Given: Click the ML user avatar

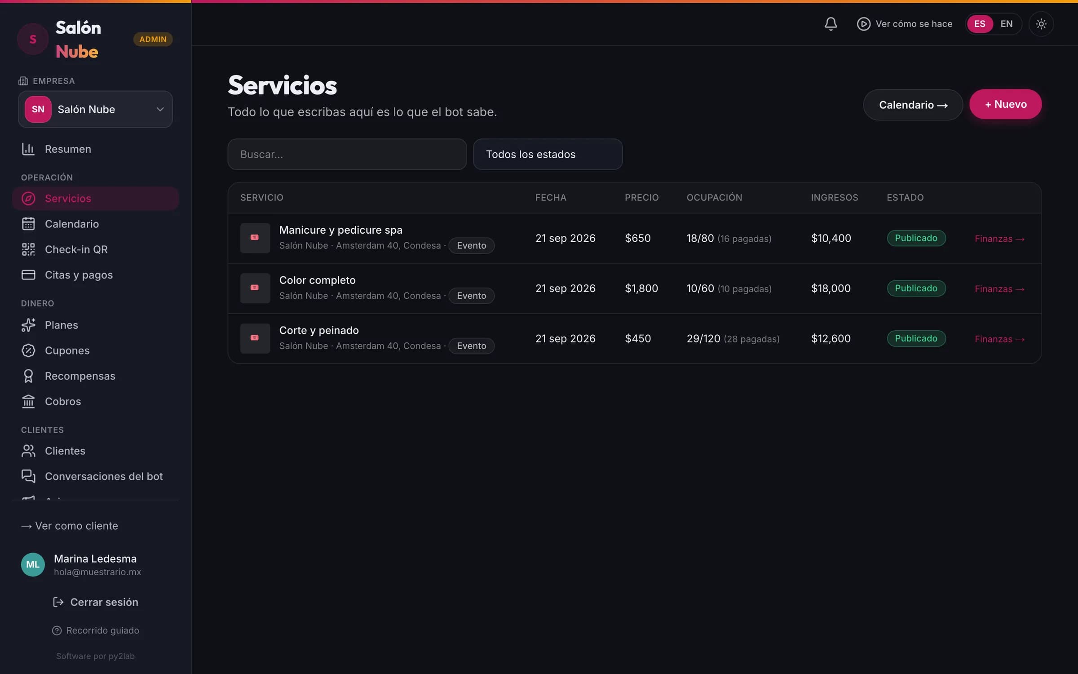Looking at the screenshot, I should [33, 564].
